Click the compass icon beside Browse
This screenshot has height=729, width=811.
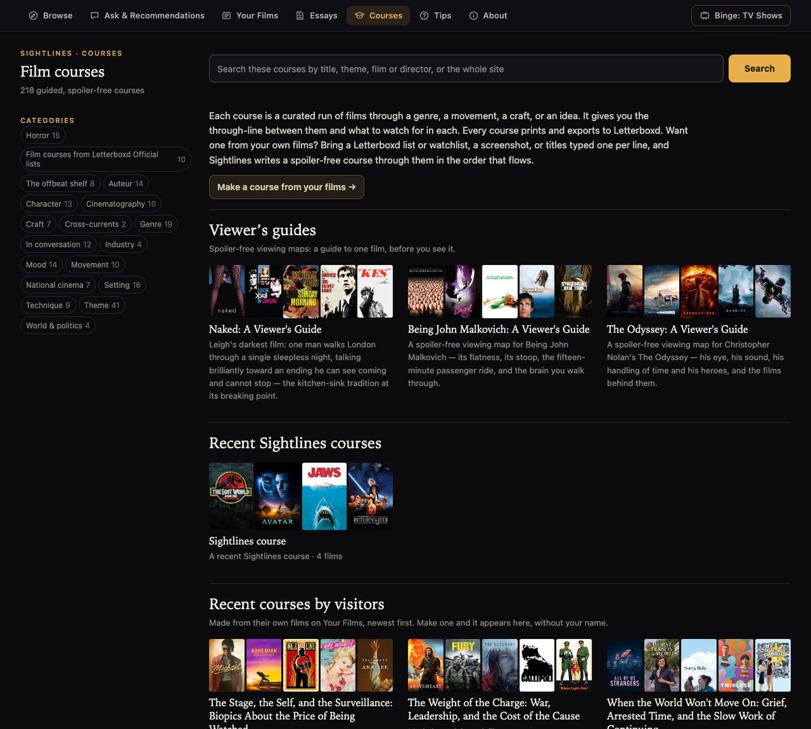tap(33, 16)
